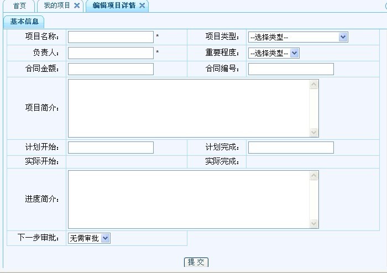Focus the 项目名称 input field
387x273 pixels.
pos(111,37)
